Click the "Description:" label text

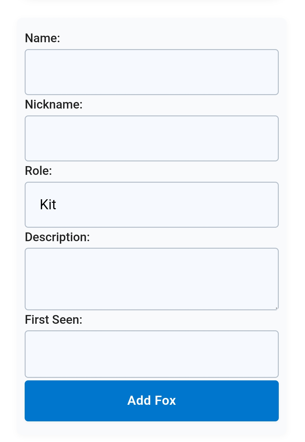click(57, 237)
